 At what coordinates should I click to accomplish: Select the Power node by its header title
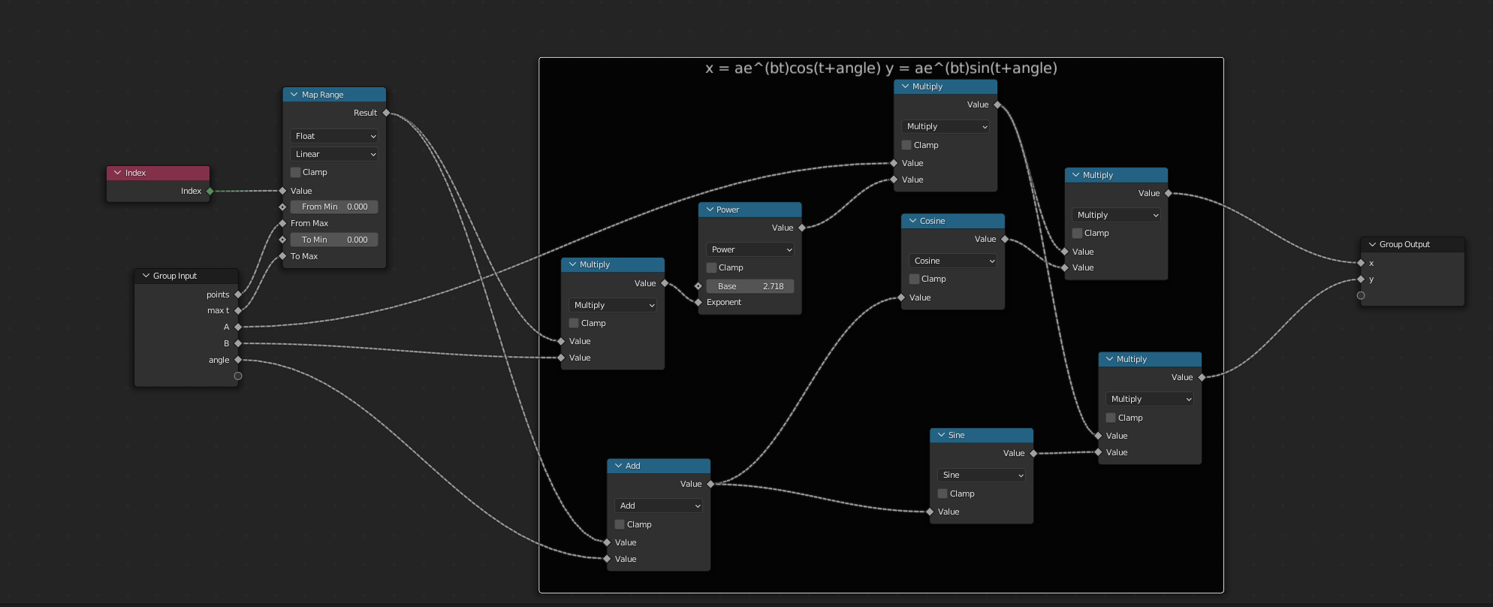[x=728, y=210]
